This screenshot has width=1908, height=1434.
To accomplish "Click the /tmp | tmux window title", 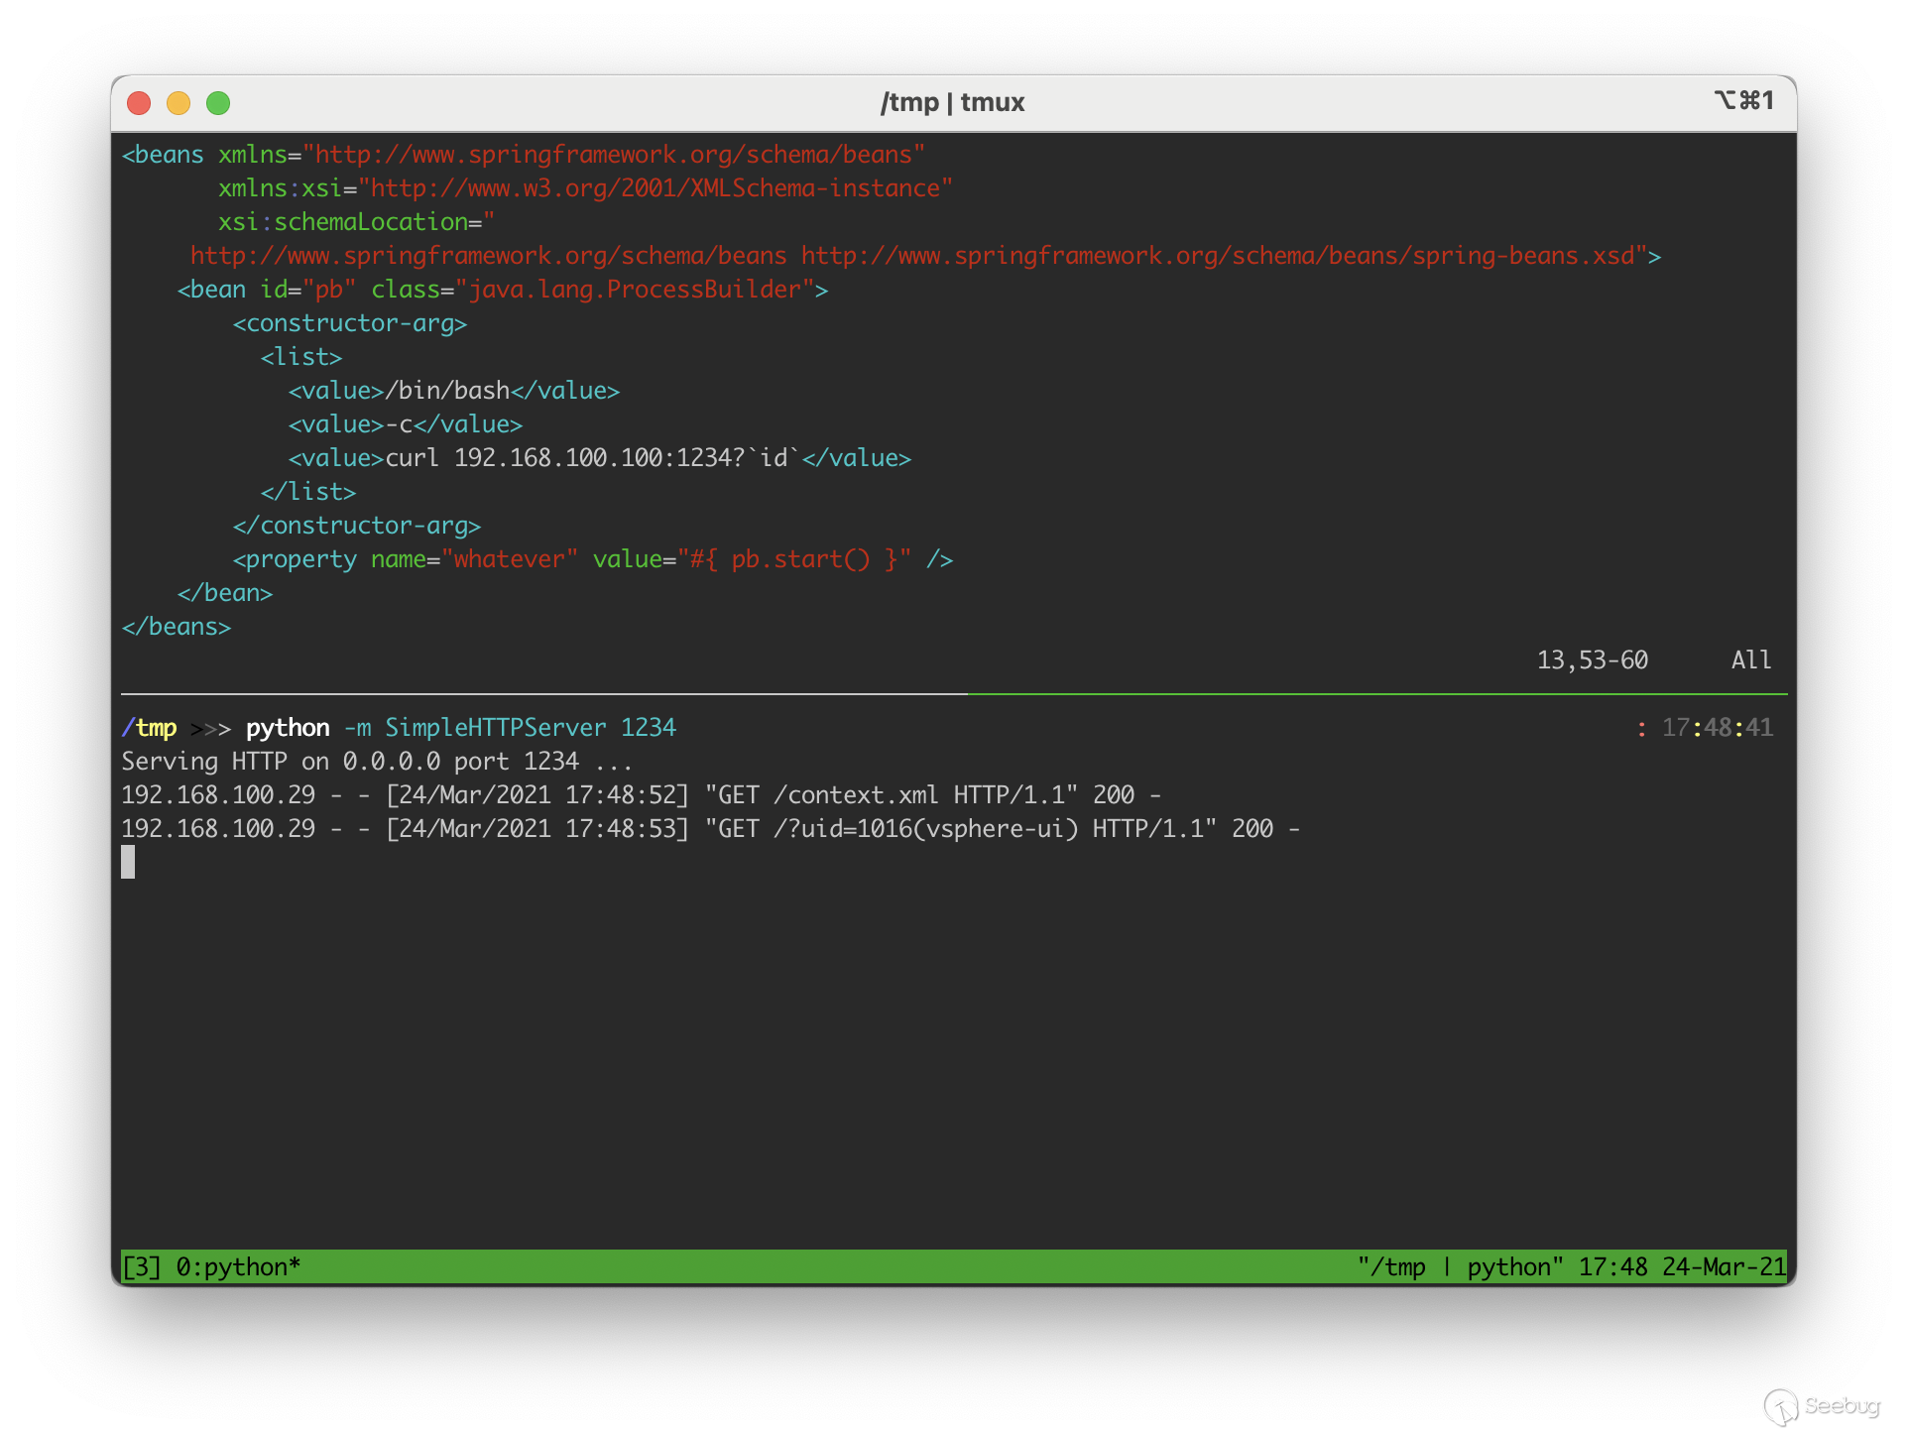I will click(x=952, y=102).
